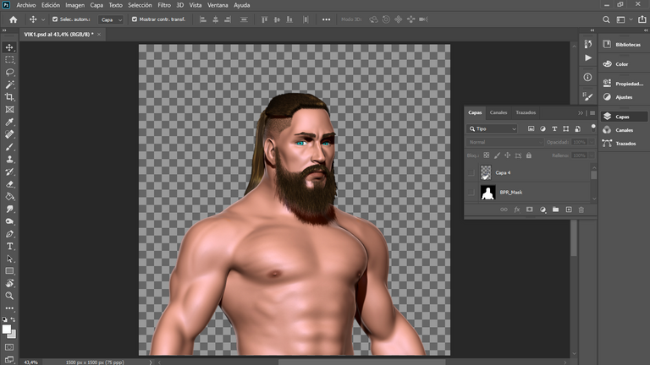Select the Rectangle shape tool
The image size is (650, 365).
pyautogui.click(x=9, y=271)
